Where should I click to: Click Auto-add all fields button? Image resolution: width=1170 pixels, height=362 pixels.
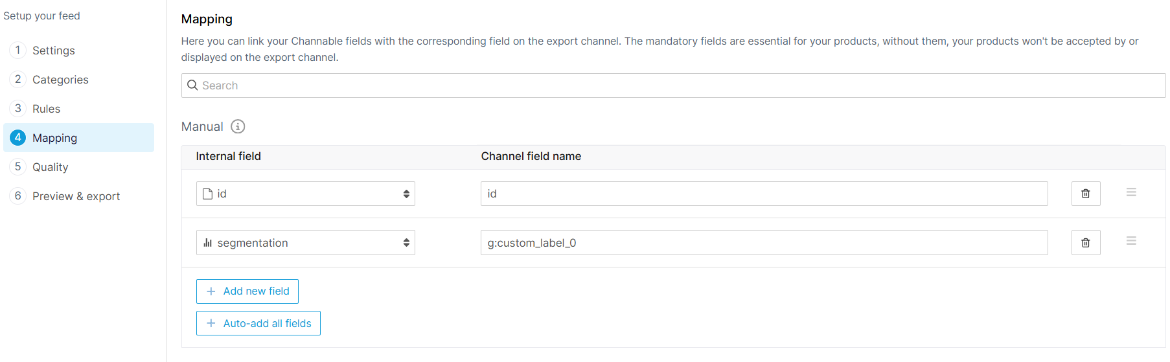coord(258,323)
